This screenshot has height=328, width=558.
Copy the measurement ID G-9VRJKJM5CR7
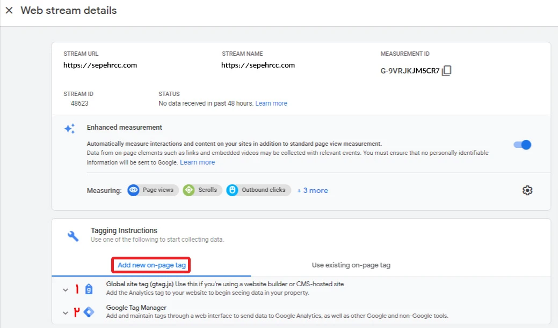click(x=447, y=71)
